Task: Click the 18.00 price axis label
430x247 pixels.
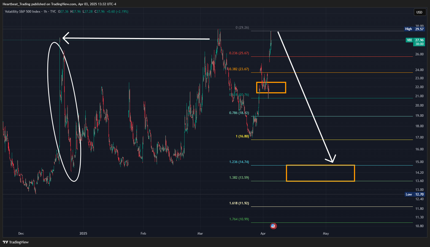Action: (x=420, y=126)
